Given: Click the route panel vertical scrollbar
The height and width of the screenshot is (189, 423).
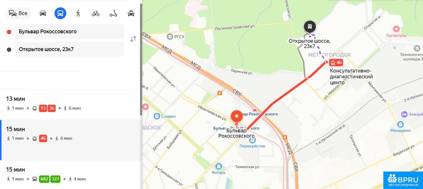Looking at the screenshot, I should tap(141, 59).
